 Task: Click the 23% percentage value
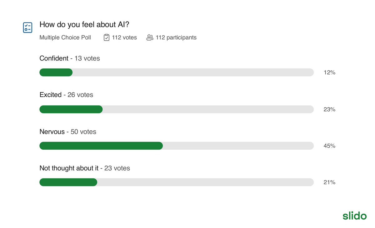point(329,109)
